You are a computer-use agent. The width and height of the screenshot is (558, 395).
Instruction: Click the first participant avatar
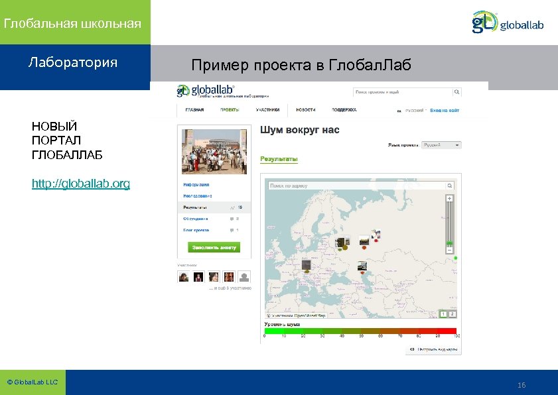click(184, 276)
